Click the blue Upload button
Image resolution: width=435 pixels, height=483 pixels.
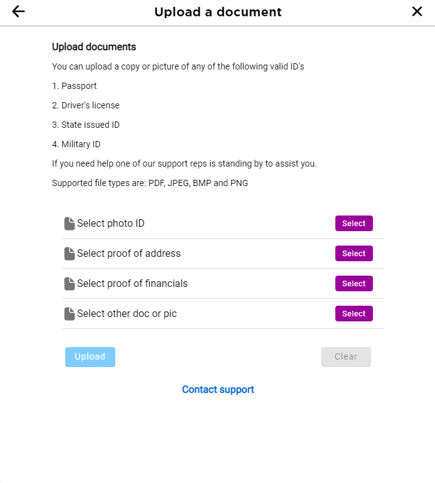coord(90,356)
